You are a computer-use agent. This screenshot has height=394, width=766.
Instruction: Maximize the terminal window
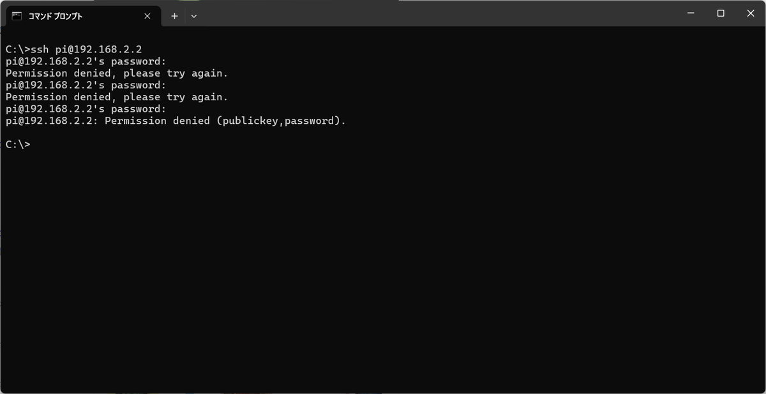point(721,13)
